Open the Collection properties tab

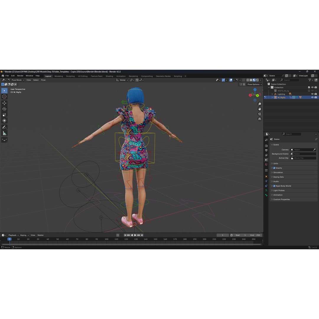(266, 170)
